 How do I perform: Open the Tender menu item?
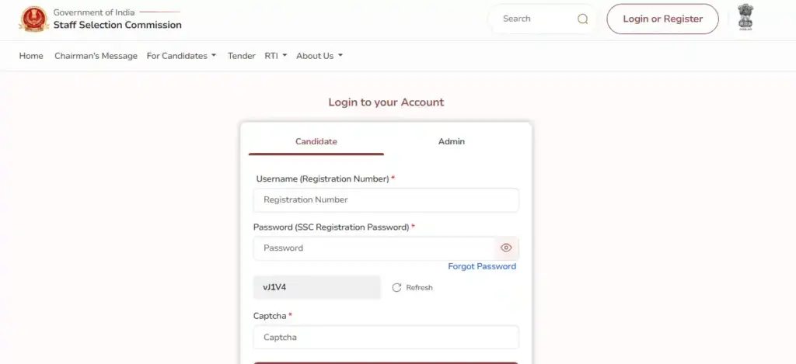(241, 56)
